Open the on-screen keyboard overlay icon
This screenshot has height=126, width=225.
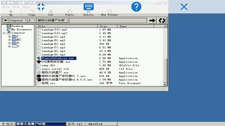click(x=88, y=7)
